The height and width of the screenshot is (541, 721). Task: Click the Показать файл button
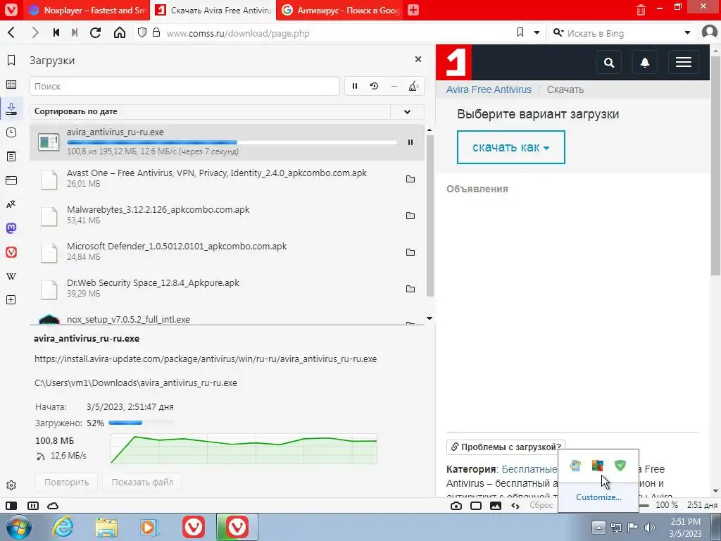[142, 482]
